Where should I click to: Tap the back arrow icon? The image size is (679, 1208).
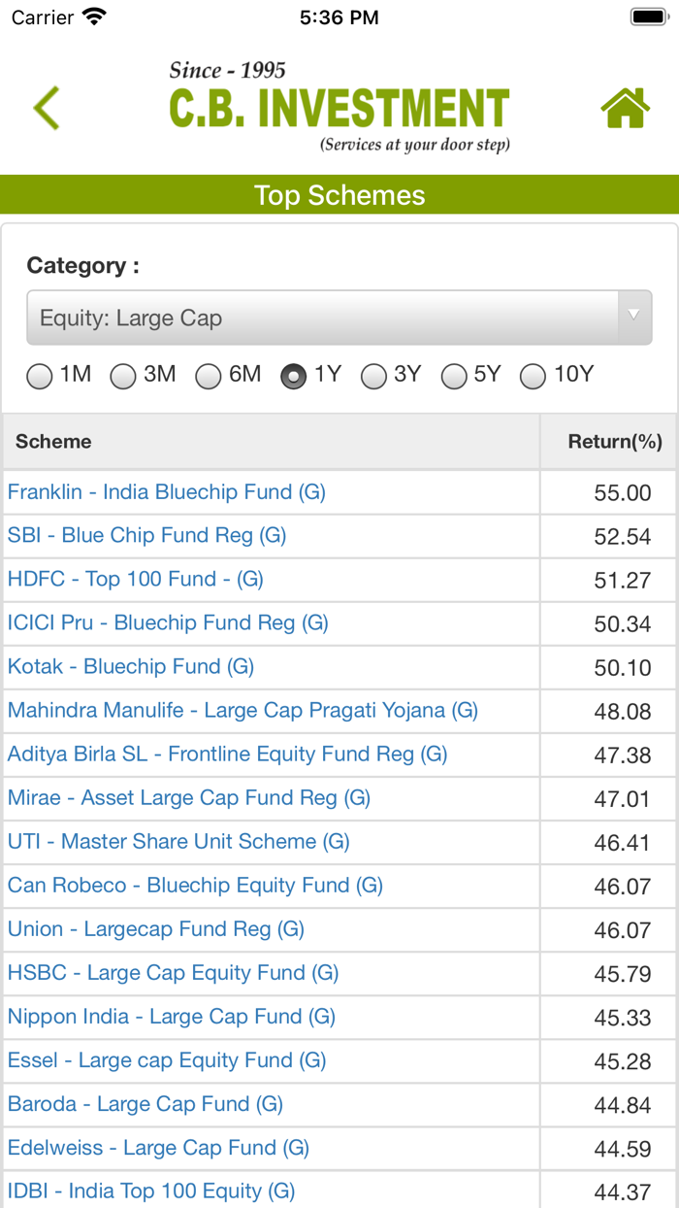46,107
